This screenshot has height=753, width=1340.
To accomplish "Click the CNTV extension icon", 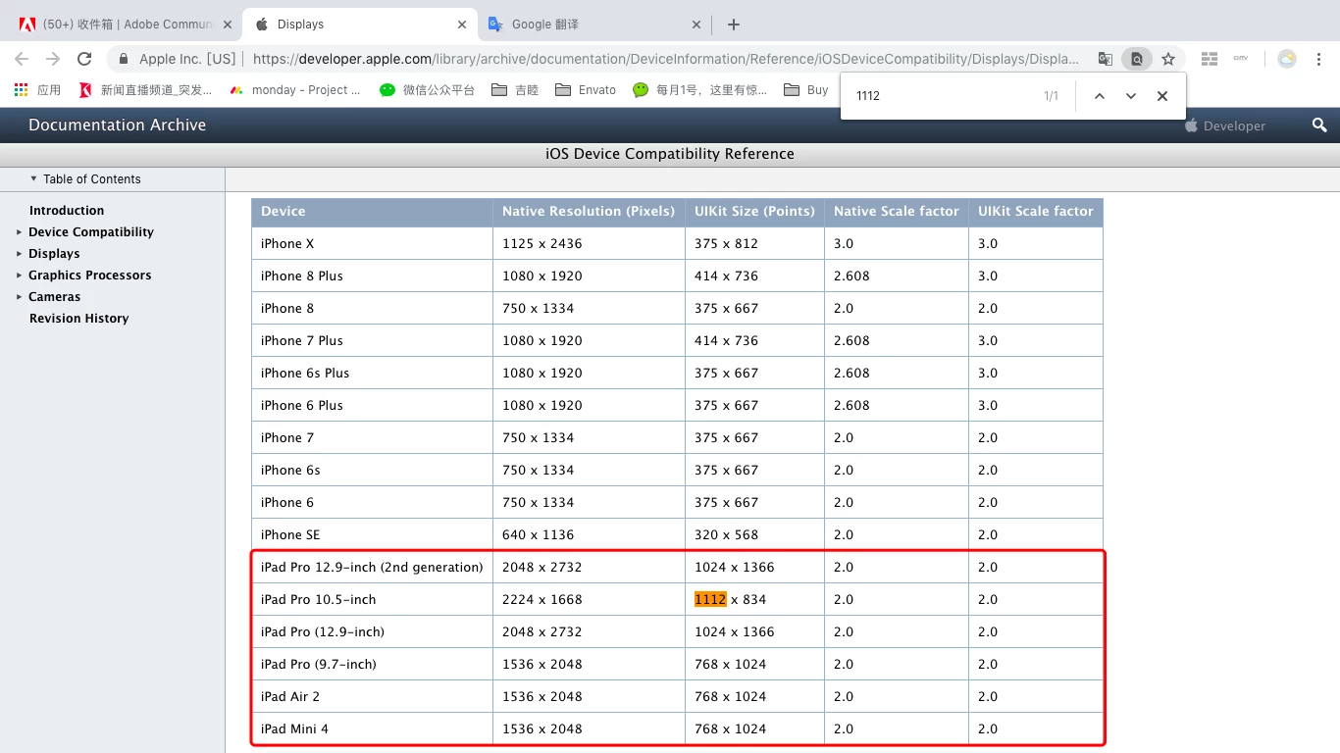I will pyautogui.click(x=1241, y=59).
